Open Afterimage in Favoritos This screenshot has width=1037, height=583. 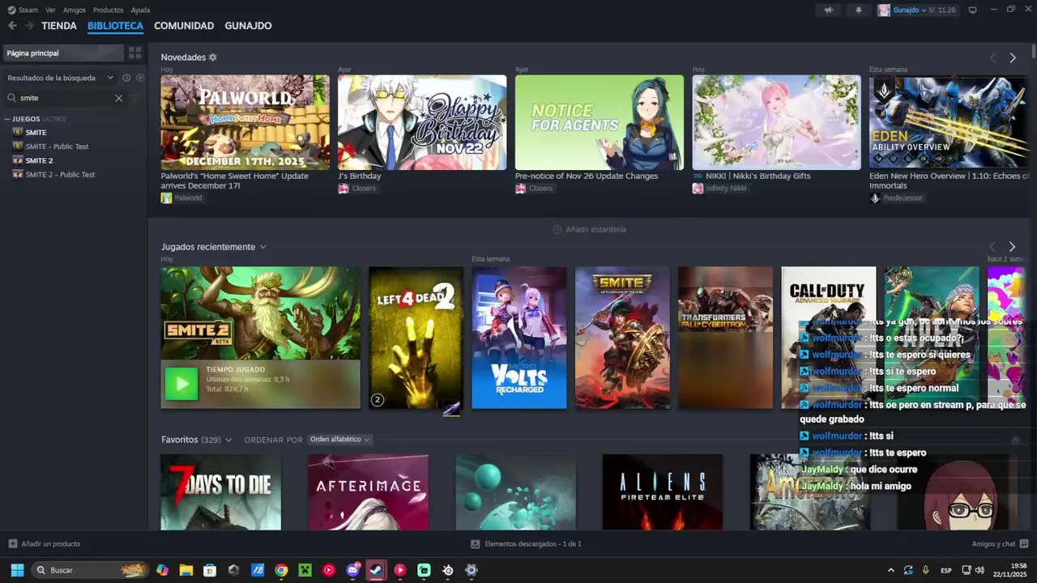pyautogui.click(x=368, y=492)
